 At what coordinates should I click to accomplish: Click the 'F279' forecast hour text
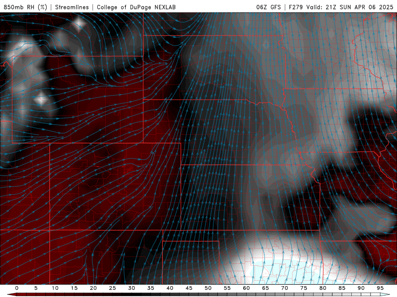(x=296, y=7)
